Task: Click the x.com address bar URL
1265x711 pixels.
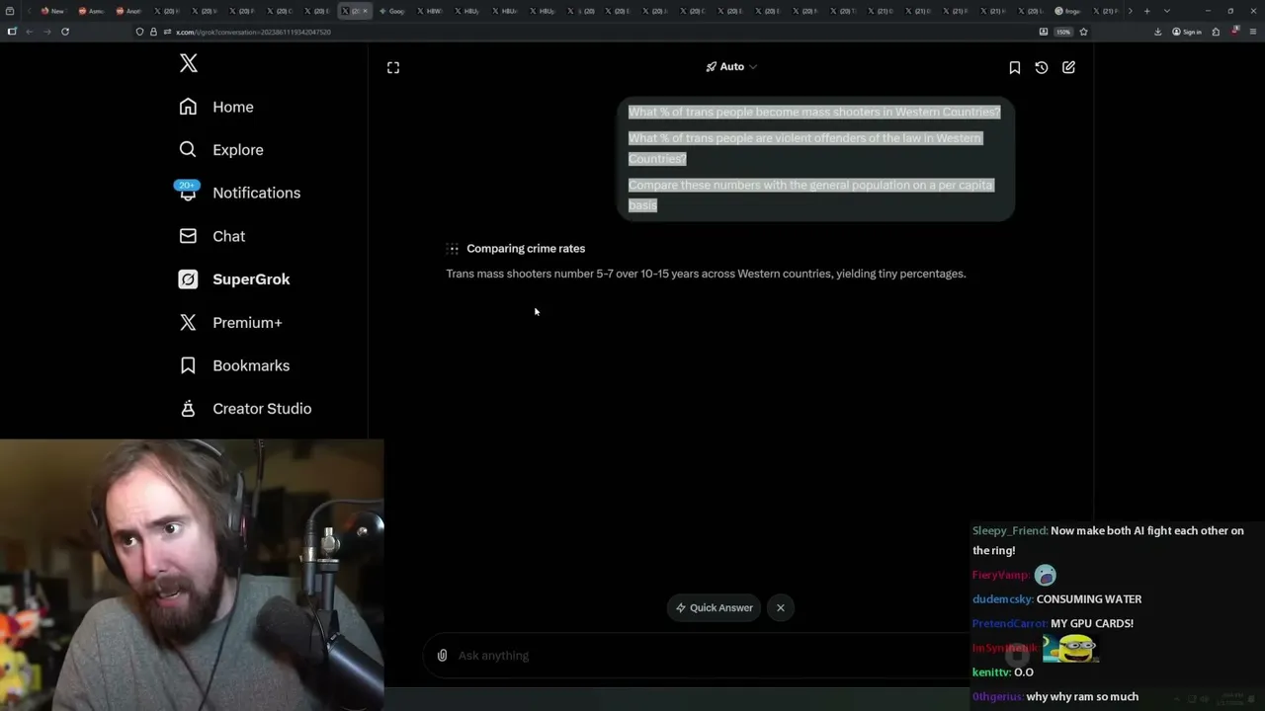Action: point(253,32)
